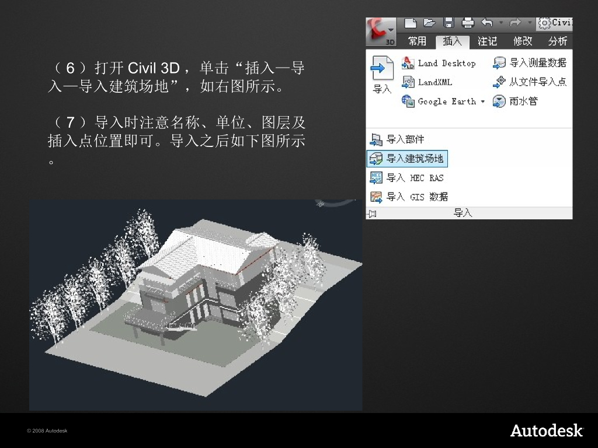The height and width of the screenshot is (448, 598).
Task: Open the Civil workspace selector
Action: [x=555, y=23]
